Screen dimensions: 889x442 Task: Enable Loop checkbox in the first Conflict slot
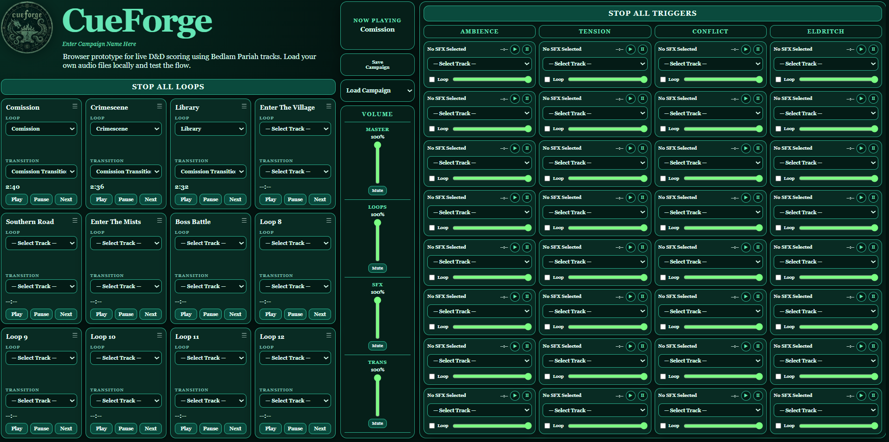pyautogui.click(x=663, y=79)
